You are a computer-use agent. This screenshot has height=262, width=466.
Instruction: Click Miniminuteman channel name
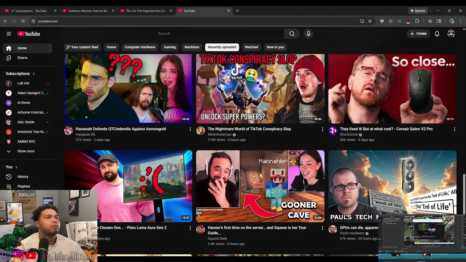(220, 135)
